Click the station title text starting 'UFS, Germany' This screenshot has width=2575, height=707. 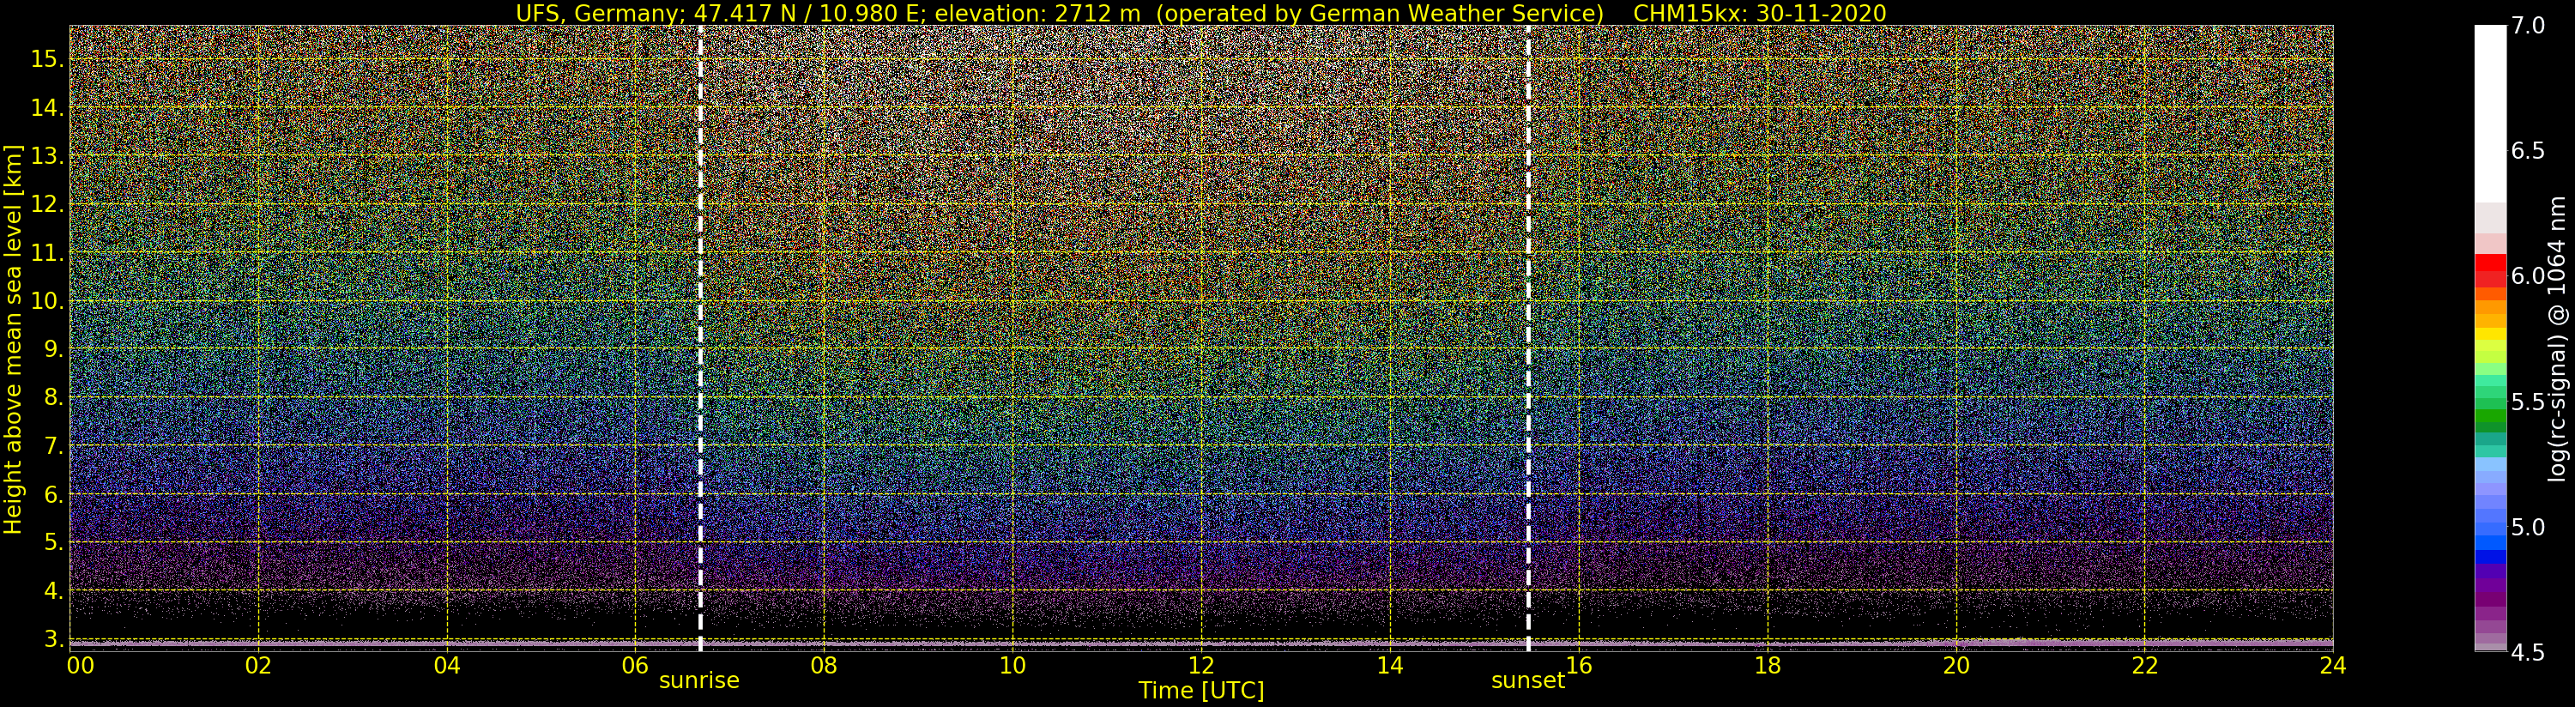coord(1060,13)
